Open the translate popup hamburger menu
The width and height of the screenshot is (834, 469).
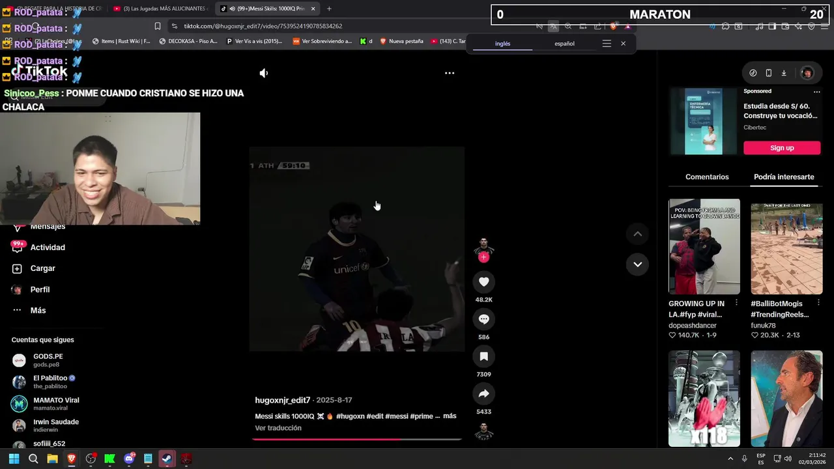pos(607,44)
